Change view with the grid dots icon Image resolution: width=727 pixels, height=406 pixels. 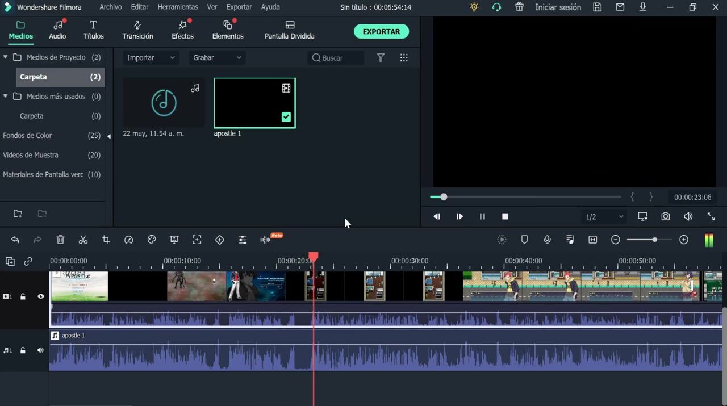pyautogui.click(x=404, y=58)
